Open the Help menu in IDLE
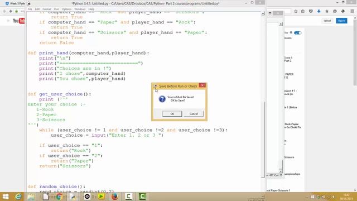Viewport: 357px width, 201px height. click(91, 9)
